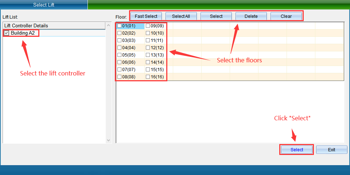Enable the 09(09) floor checkbox
Image resolution: width=350 pixels, height=175 pixels.
[x=148, y=26]
